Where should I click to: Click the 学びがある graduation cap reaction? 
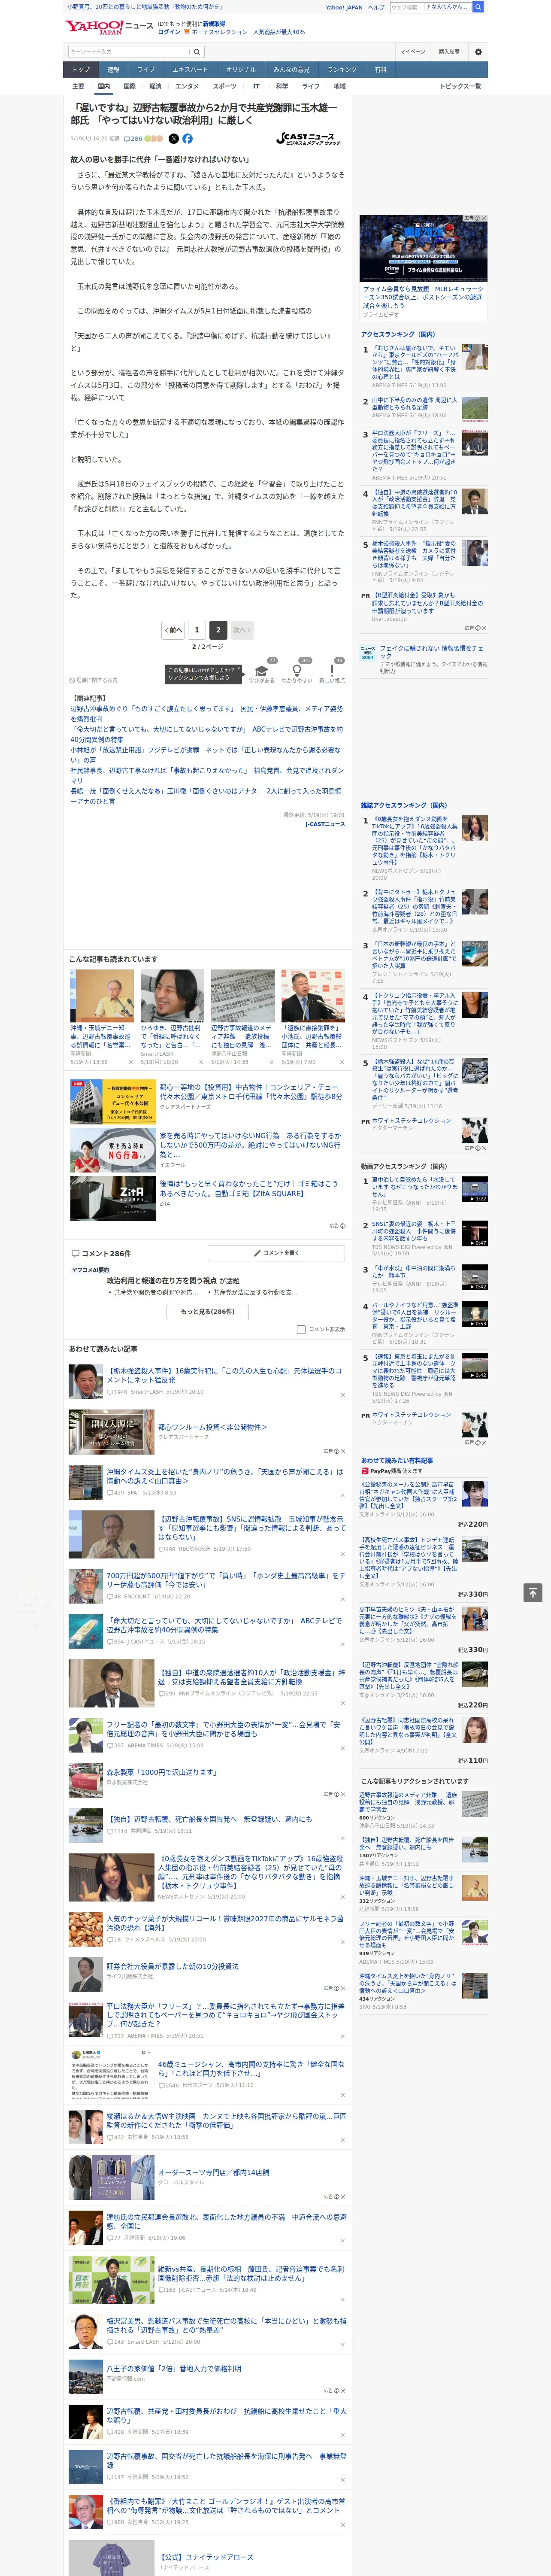coord(262,673)
